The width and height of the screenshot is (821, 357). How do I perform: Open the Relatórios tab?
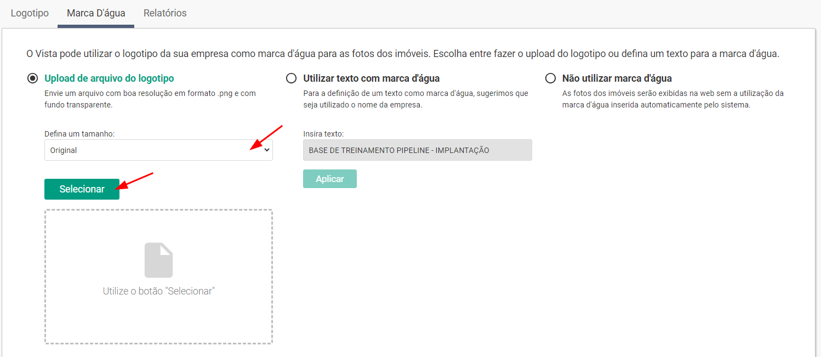point(165,13)
